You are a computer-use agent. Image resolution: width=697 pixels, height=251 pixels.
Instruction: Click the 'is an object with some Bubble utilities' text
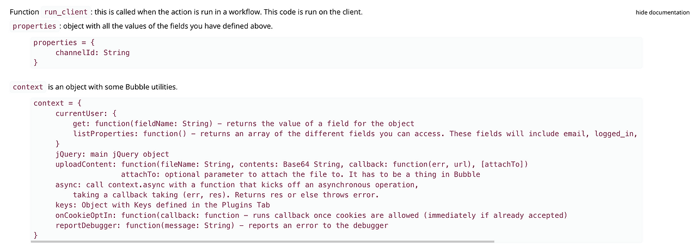[112, 87]
